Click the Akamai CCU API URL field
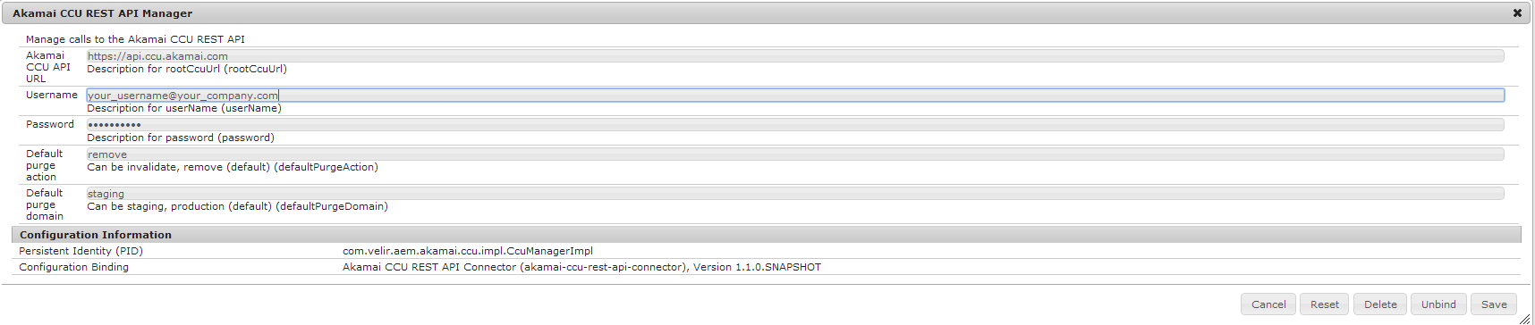The width and height of the screenshot is (1535, 325). pos(795,56)
